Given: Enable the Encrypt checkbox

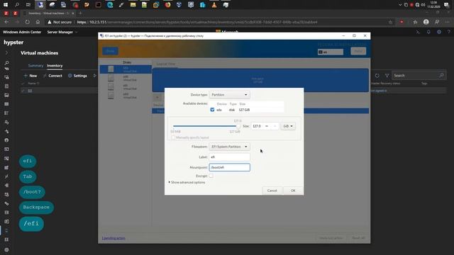Looking at the screenshot, I should pyautogui.click(x=211, y=176).
